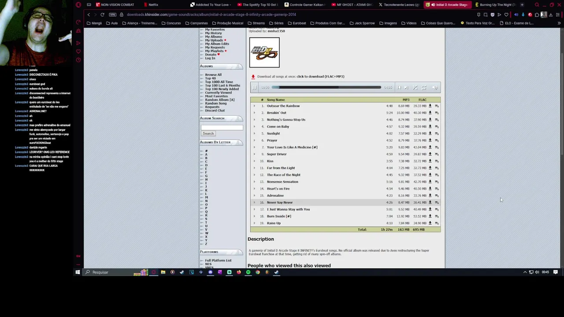
Task: Download the Raise Up track
Action: pos(430,223)
